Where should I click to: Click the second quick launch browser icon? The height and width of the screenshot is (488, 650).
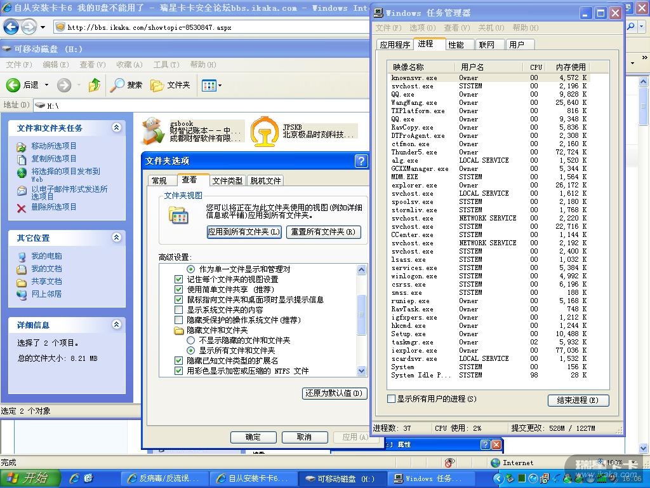[x=89, y=478]
